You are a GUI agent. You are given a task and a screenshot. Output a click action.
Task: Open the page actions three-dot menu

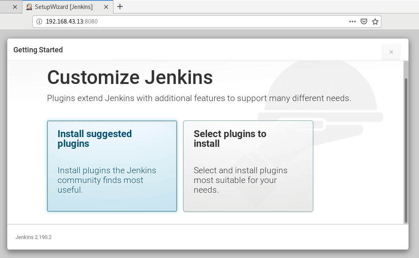click(353, 21)
